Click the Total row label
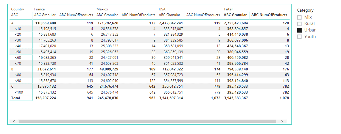 [x=15, y=98]
